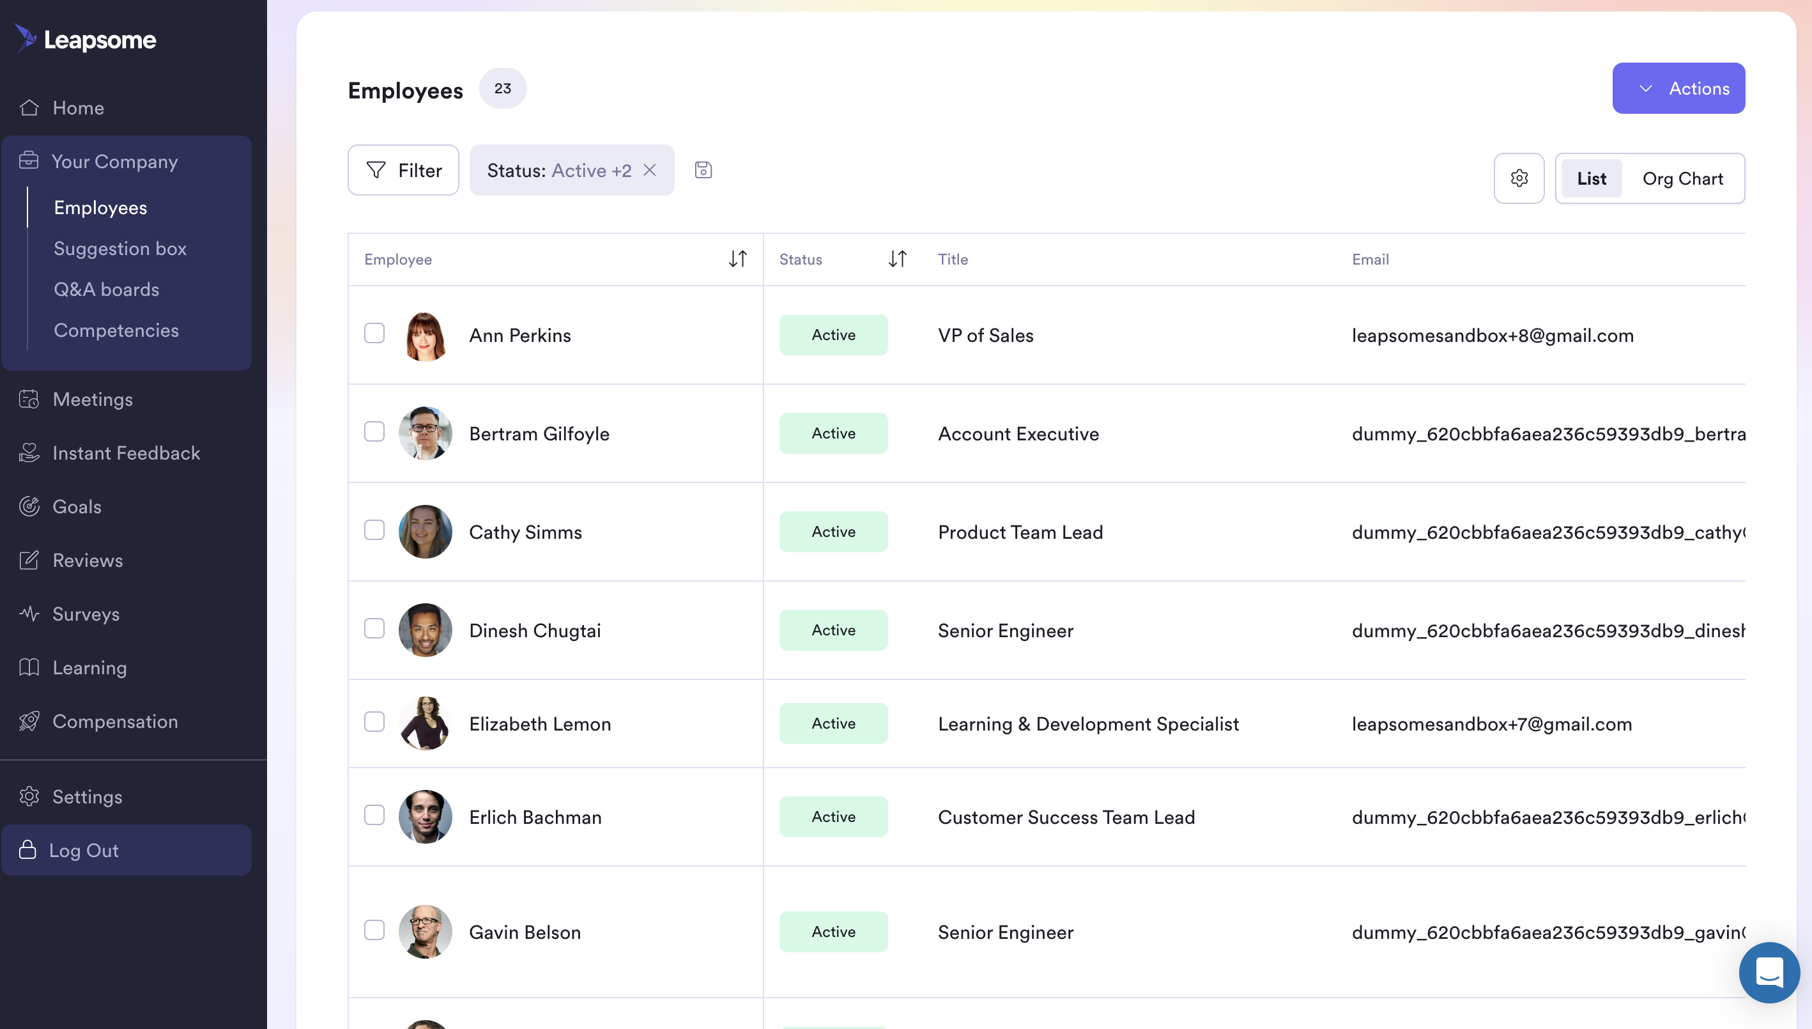1812x1029 pixels.
Task: Click the Your Company briefcase icon
Action: (x=29, y=160)
